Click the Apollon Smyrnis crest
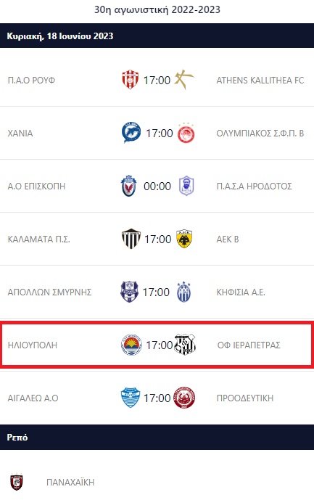The height and width of the screenshot is (500, 314). [129, 292]
